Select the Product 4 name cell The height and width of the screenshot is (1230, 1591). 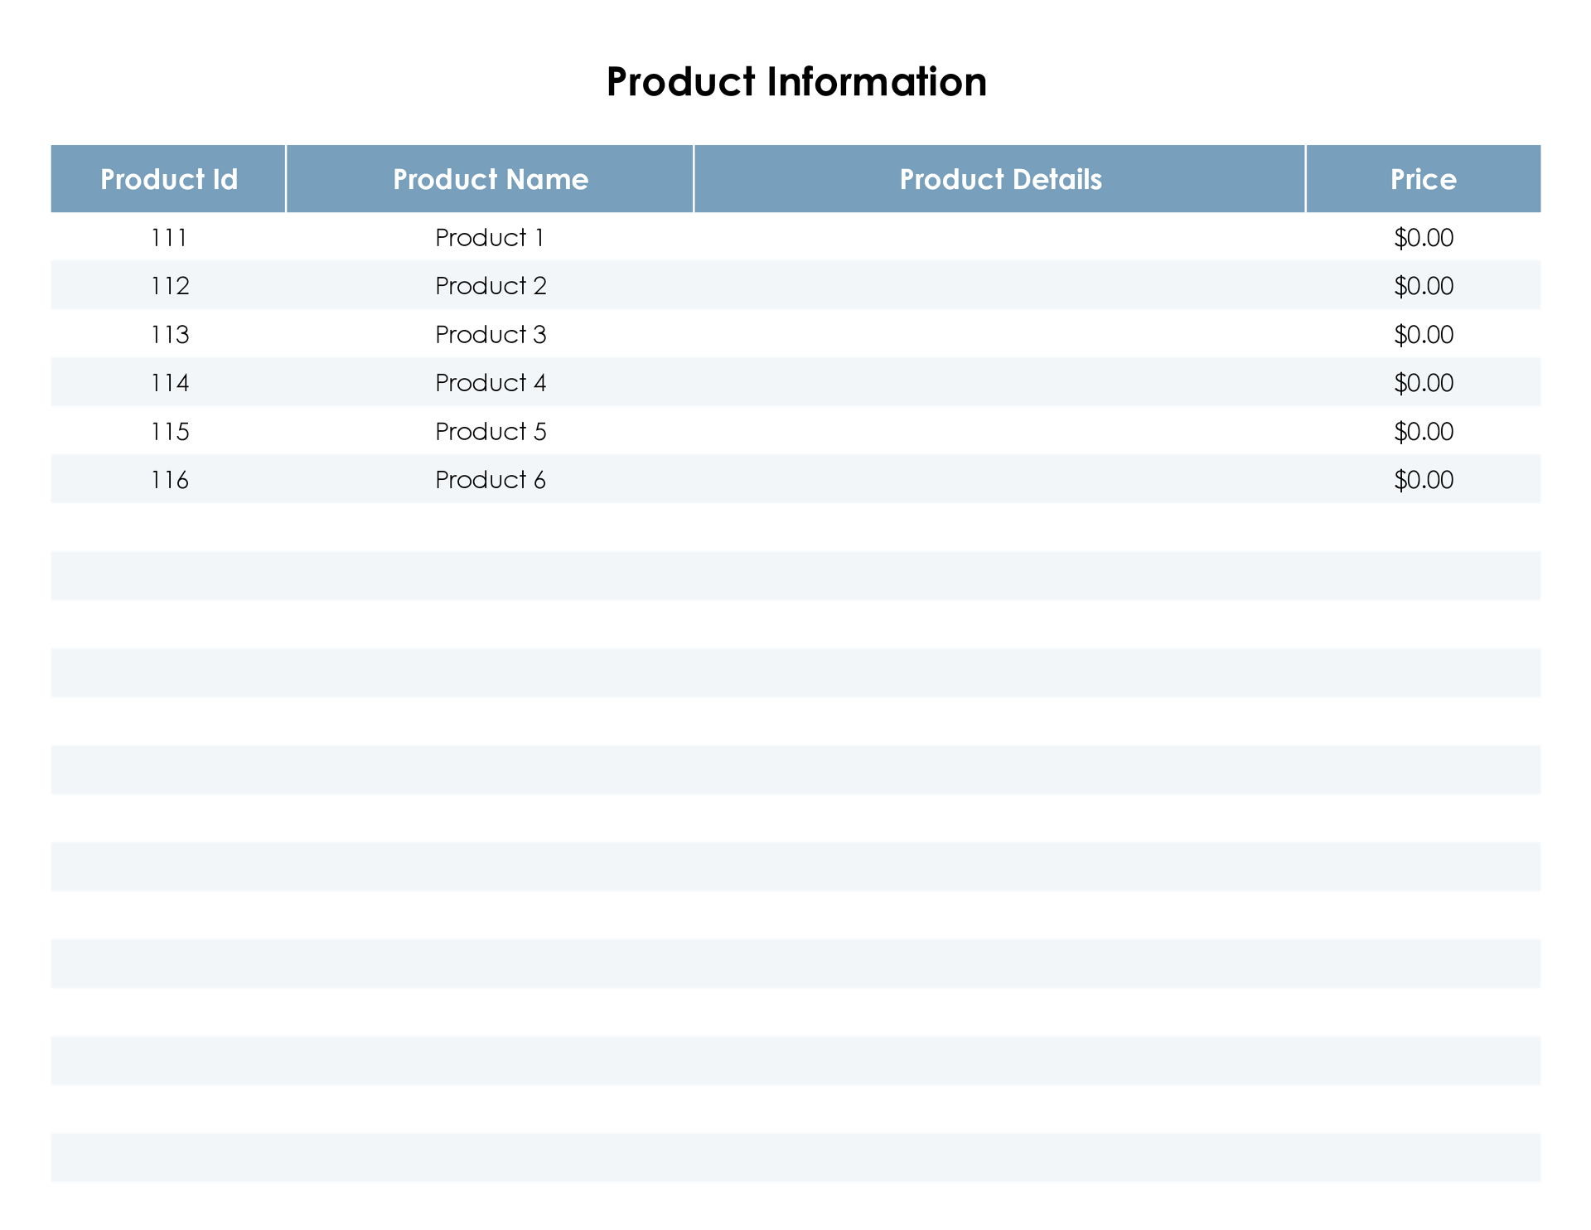490,383
